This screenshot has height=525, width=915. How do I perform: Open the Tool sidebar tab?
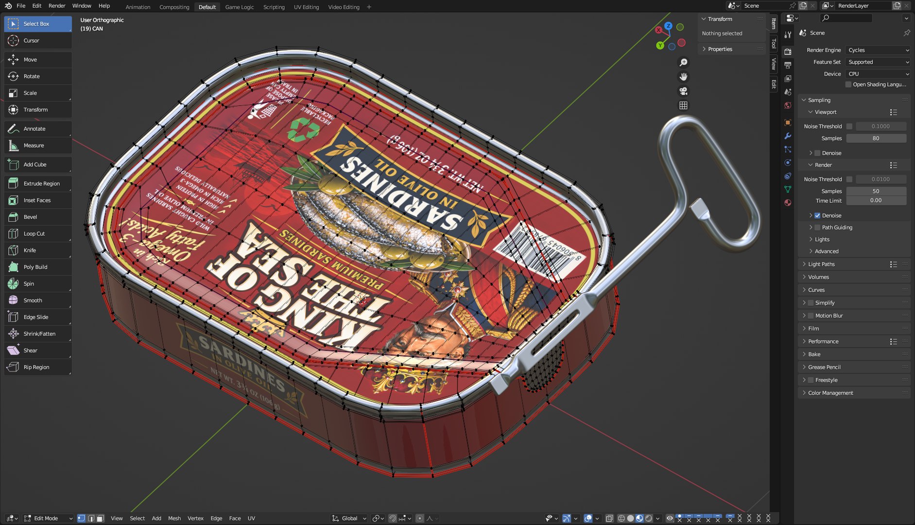pos(774,44)
